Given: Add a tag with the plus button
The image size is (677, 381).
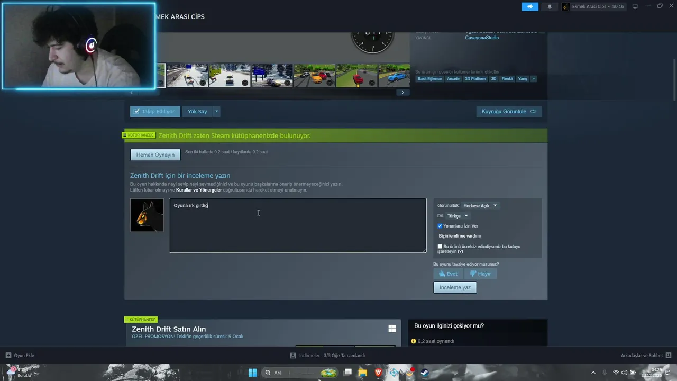Looking at the screenshot, I should pos(534,79).
